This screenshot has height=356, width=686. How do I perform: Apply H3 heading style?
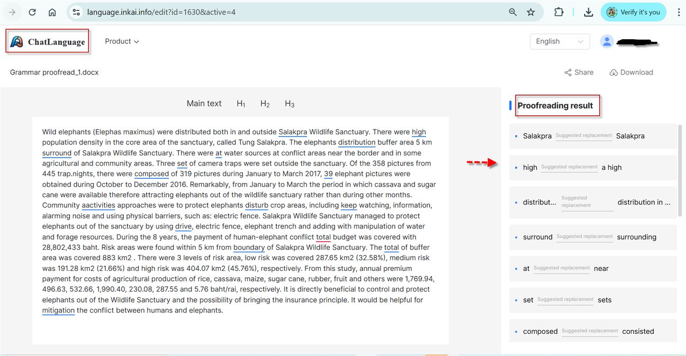(x=290, y=104)
